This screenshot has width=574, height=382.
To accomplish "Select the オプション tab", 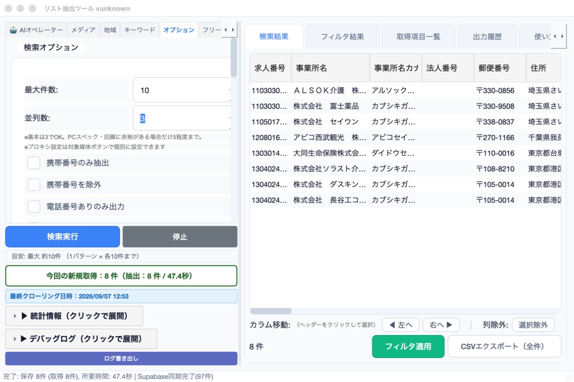I will coord(178,30).
